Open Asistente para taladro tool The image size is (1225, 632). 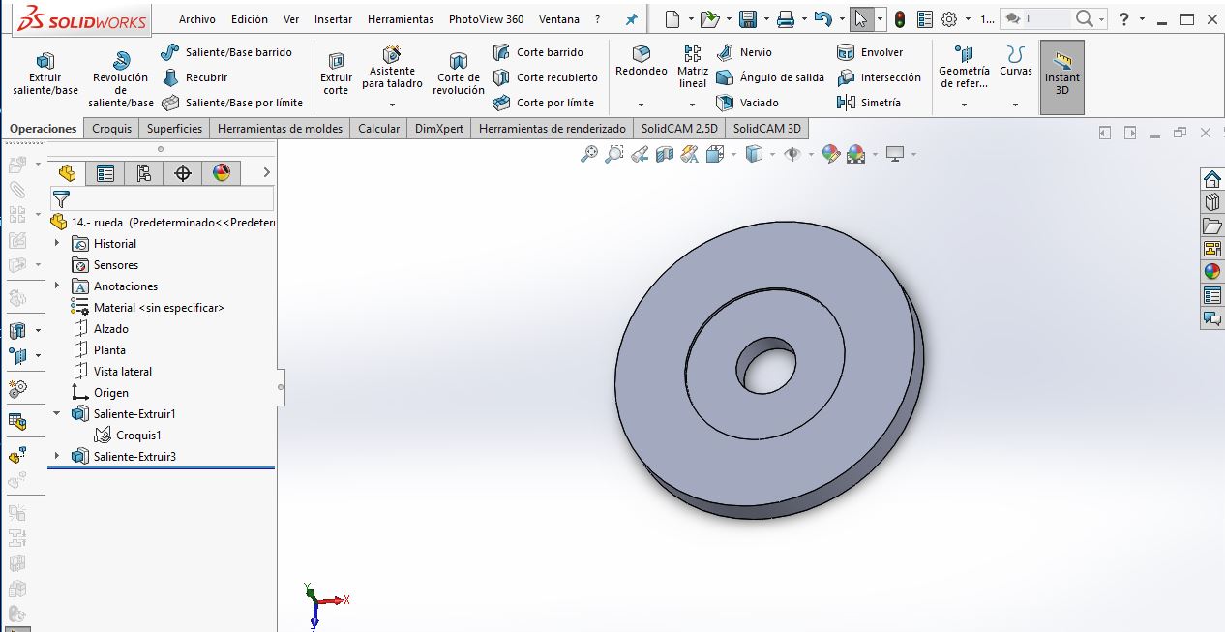[x=392, y=68]
